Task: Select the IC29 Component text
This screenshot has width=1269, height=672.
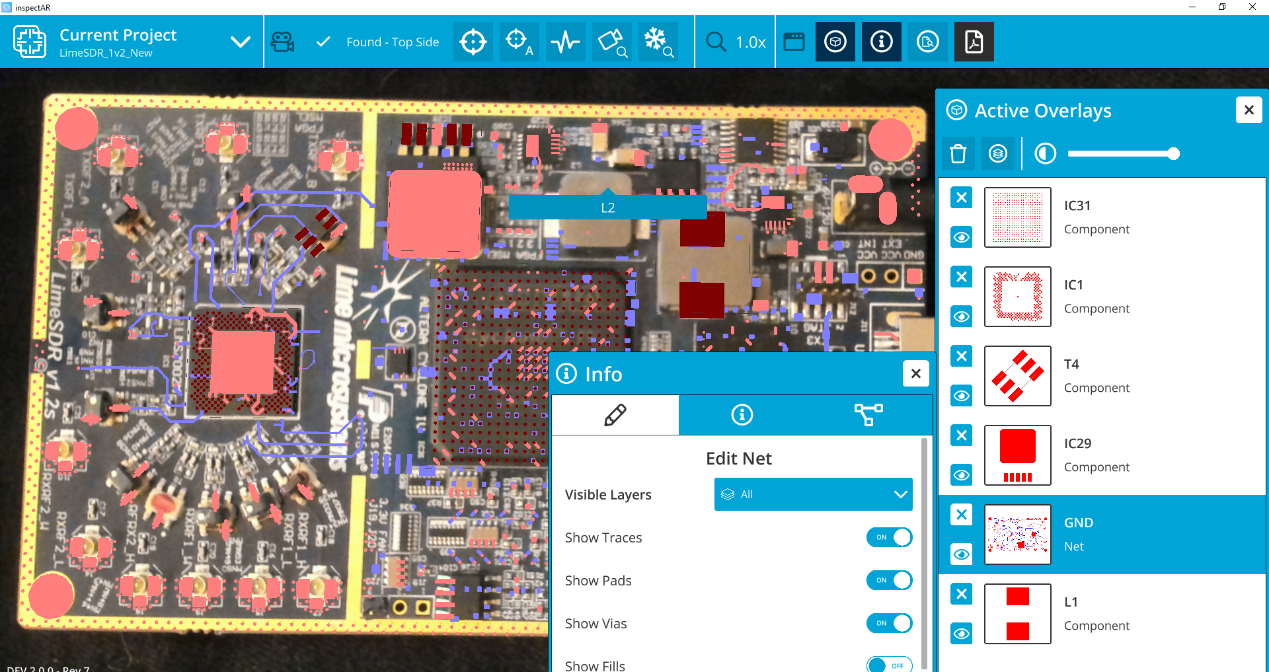Action: coord(1096,467)
